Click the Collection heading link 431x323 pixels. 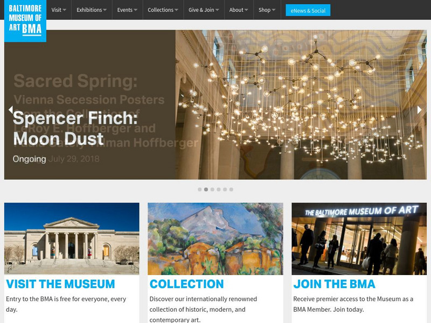tap(186, 284)
